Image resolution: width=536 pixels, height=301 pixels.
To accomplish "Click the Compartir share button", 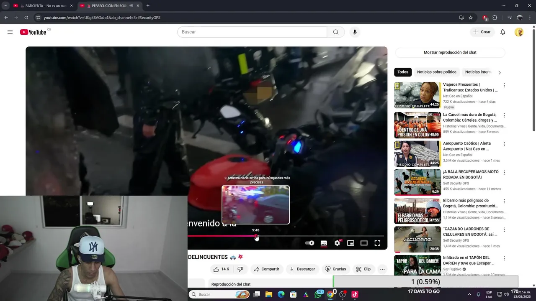I will coord(266,269).
